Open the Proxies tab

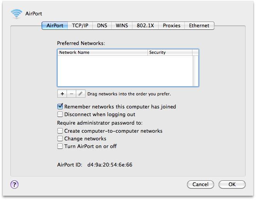point(172,26)
